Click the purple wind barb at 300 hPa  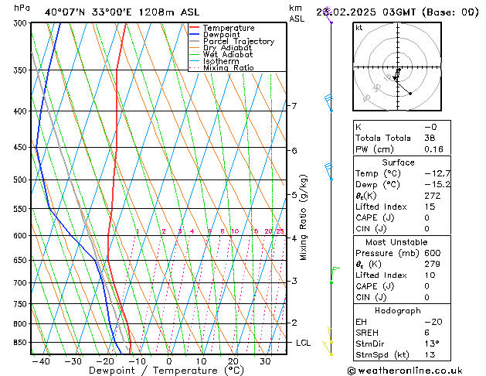[x=331, y=20]
